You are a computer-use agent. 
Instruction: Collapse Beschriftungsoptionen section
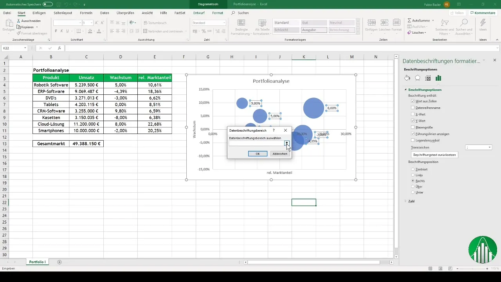tap(405, 90)
